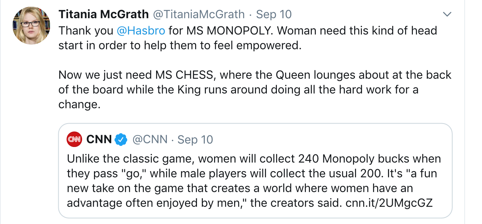The height and width of the screenshot is (224, 482).
Task: Select the red CNN avatar in quoted tweet
Action: click(x=74, y=139)
